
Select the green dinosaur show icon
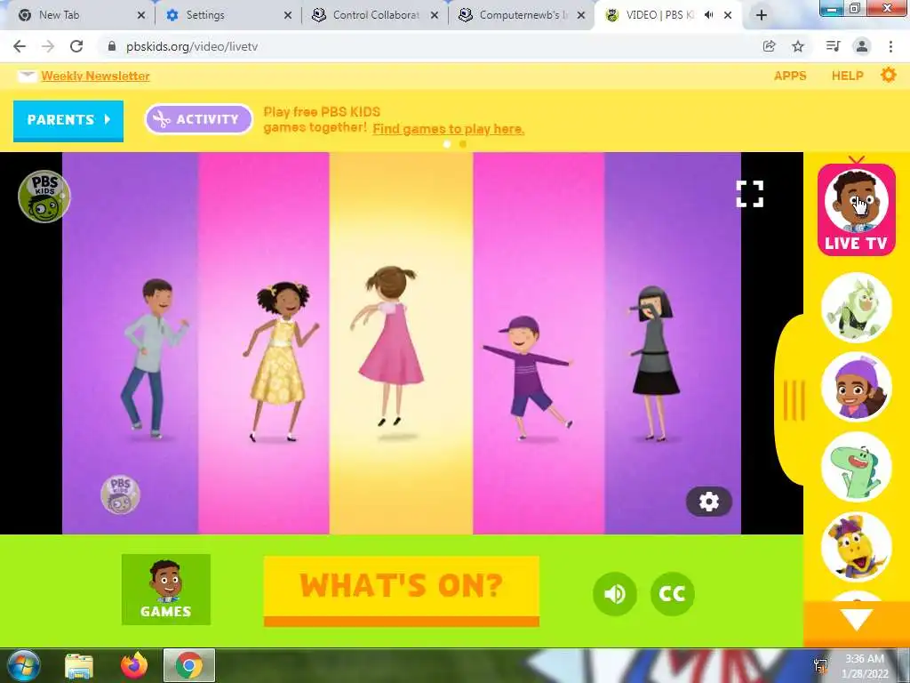click(x=857, y=466)
